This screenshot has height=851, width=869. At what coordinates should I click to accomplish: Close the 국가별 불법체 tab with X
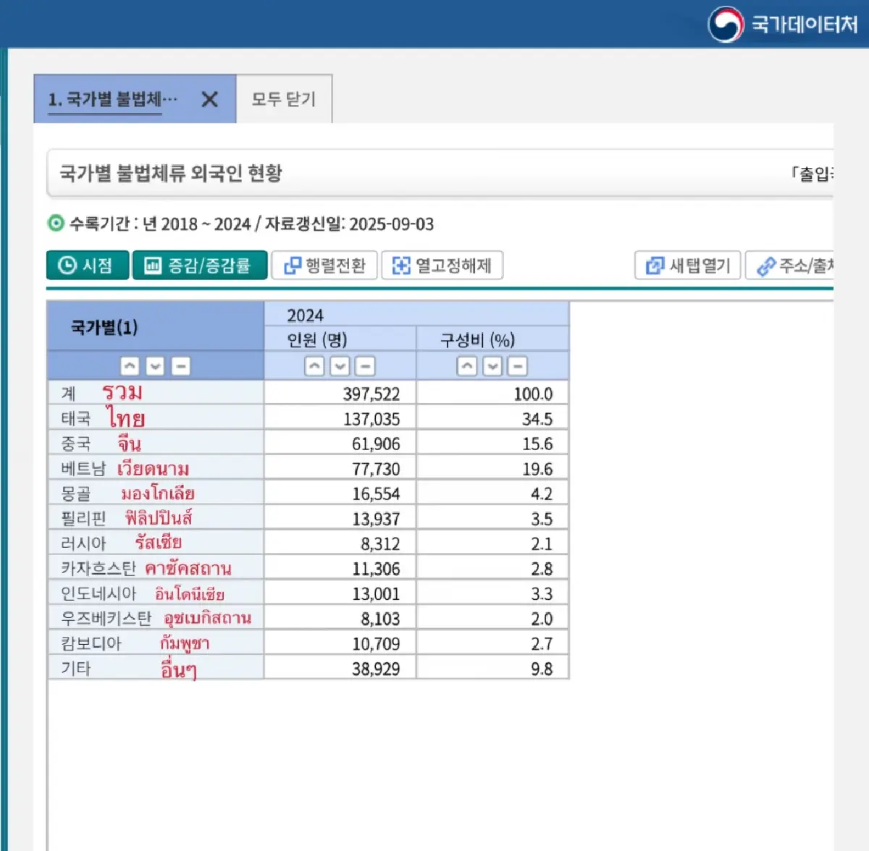pos(209,99)
